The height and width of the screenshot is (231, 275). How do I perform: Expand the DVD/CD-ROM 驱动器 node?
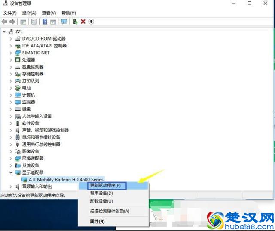11,39
